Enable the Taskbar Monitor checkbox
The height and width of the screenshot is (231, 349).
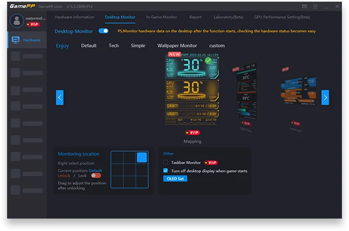[166, 162]
